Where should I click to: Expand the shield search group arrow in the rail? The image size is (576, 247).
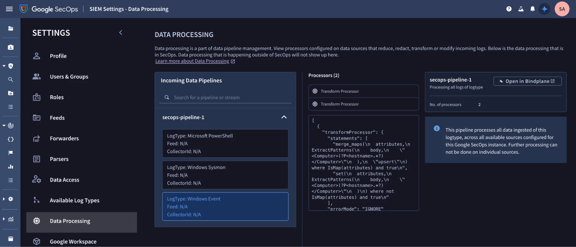click(4, 66)
